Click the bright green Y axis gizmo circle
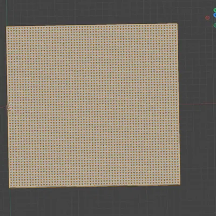Screen dimensions: 216x216 tap(215, 10)
